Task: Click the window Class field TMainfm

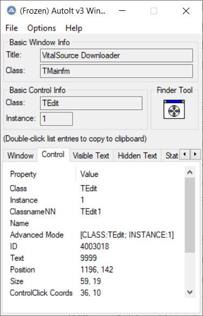Action: click(117, 71)
